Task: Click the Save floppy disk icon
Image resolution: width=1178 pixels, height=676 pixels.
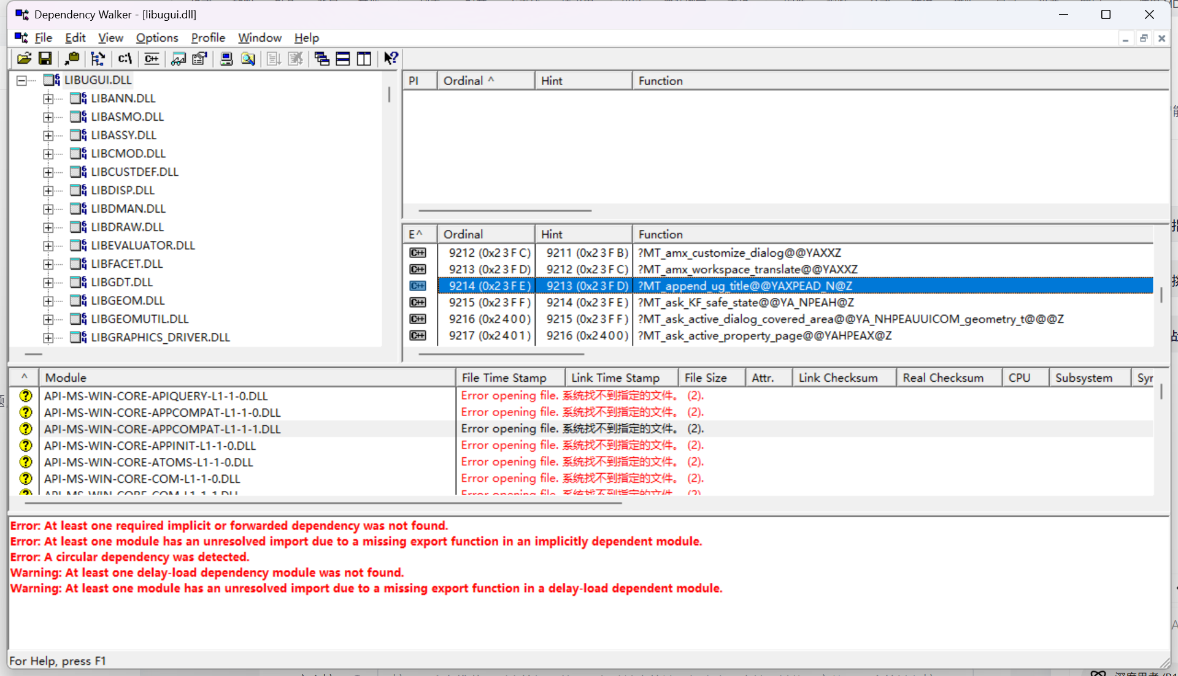Action: click(x=45, y=59)
